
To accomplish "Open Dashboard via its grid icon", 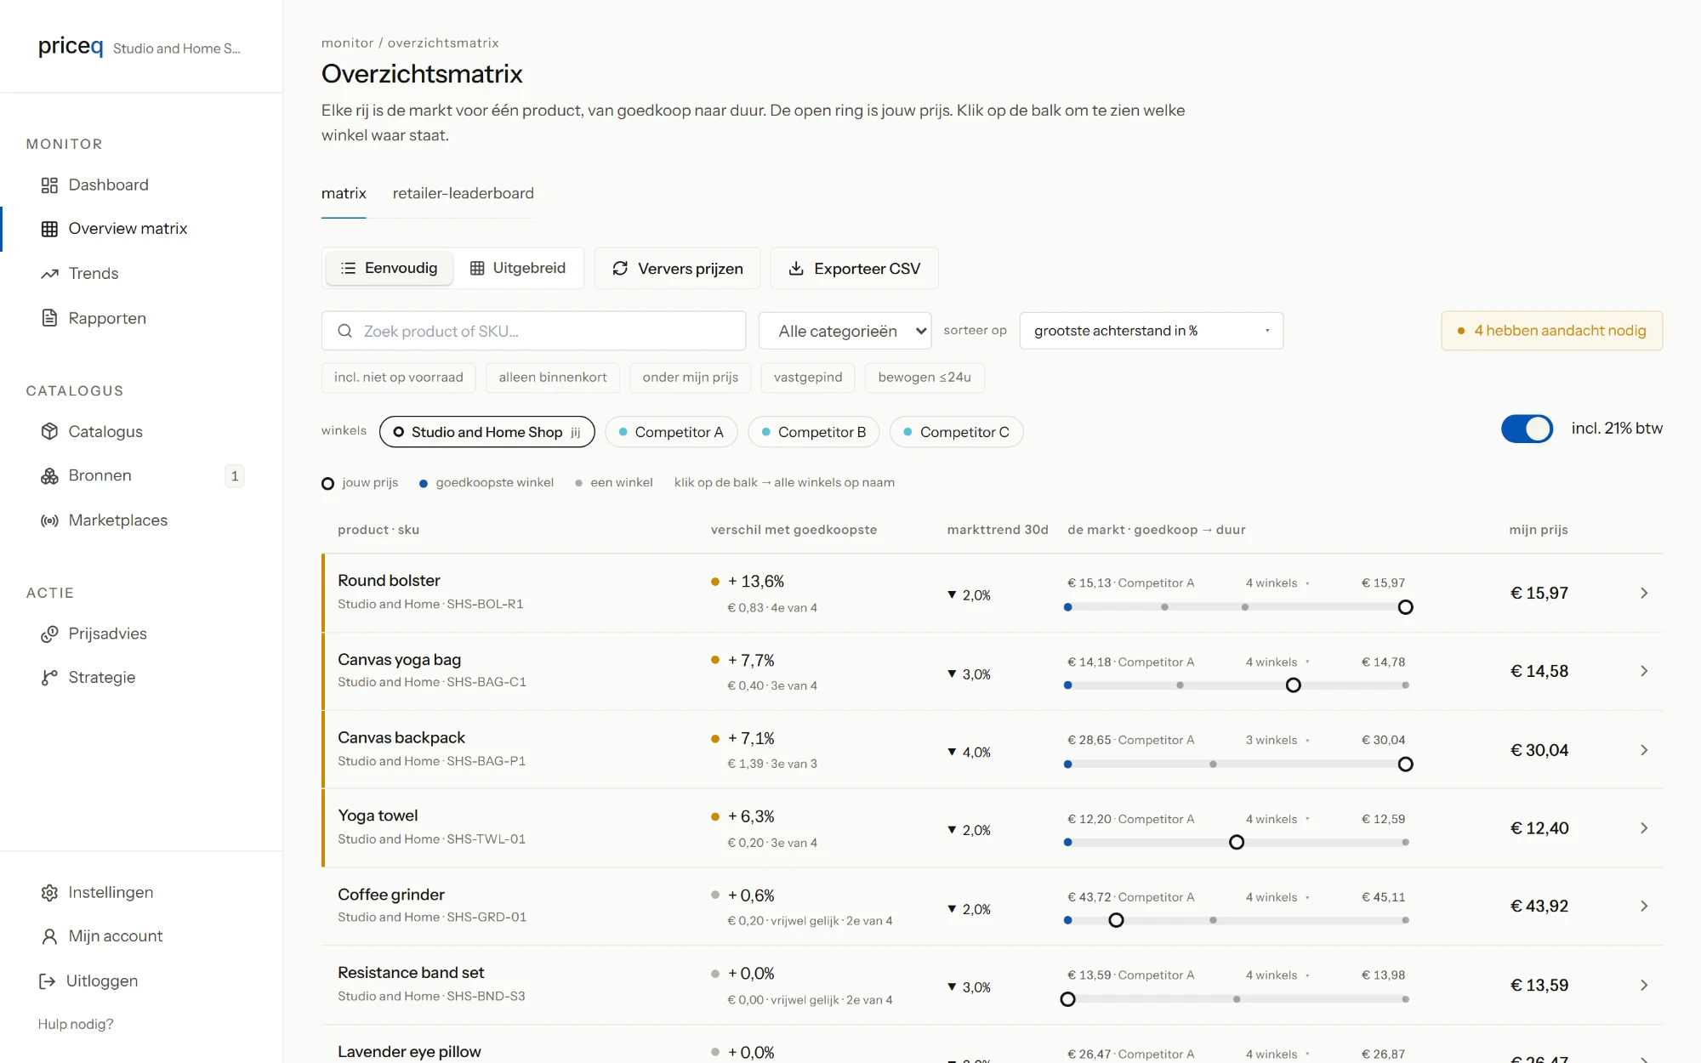I will click(x=49, y=185).
